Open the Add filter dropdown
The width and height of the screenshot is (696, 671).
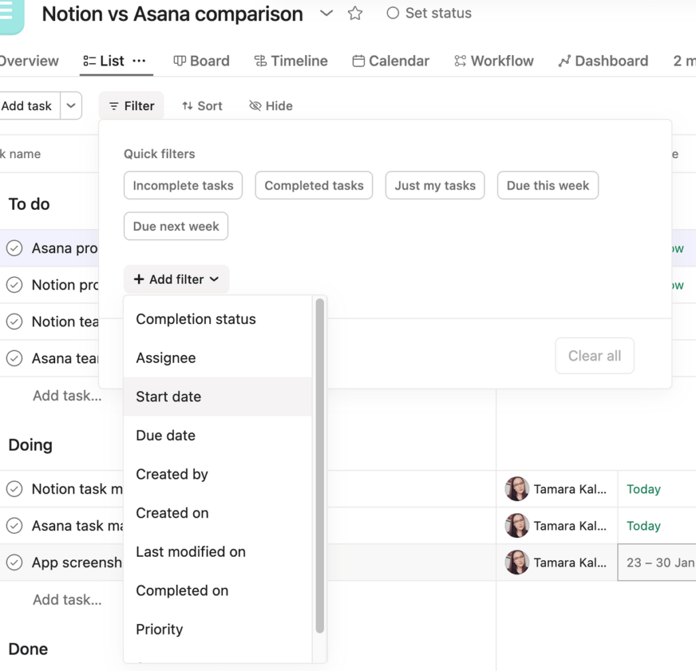(x=176, y=279)
